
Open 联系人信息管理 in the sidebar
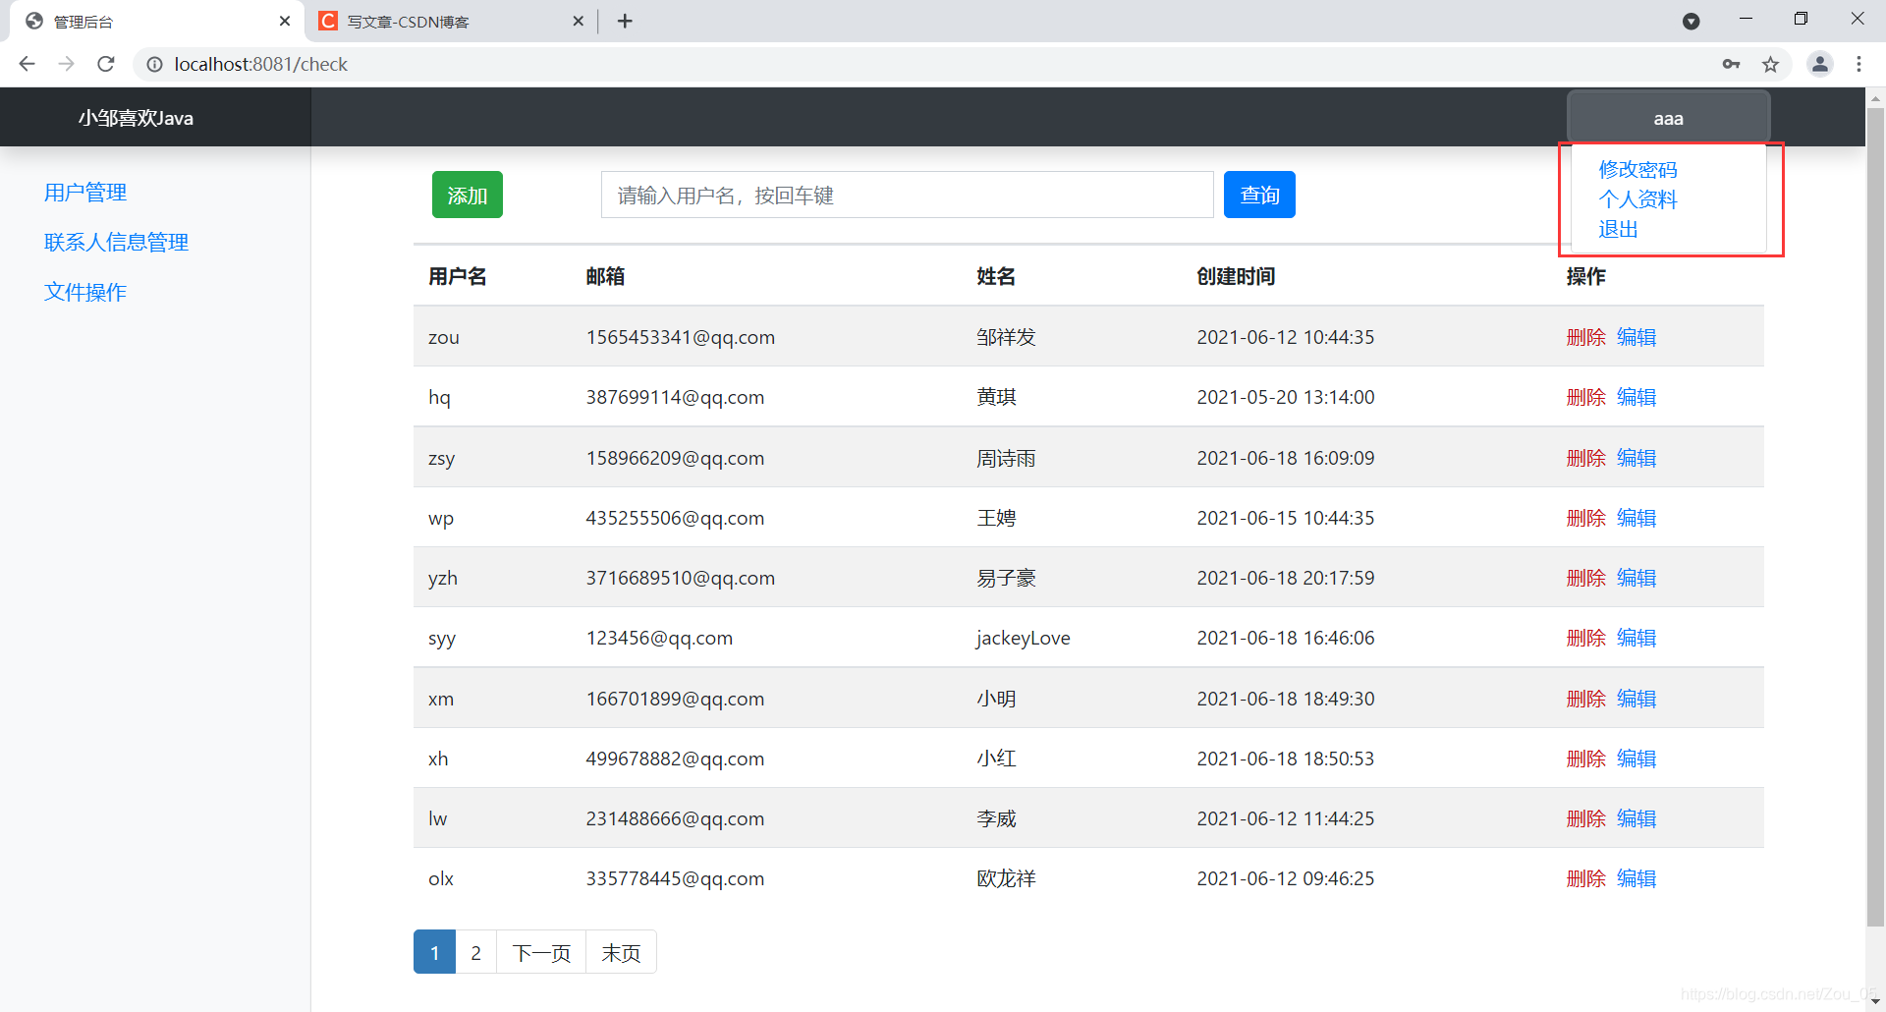[116, 243]
